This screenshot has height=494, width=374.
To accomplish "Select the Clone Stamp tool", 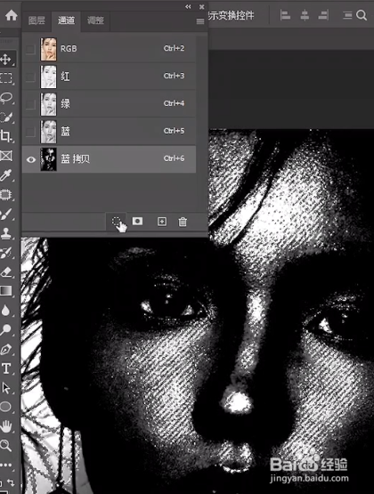I will point(5,233).
